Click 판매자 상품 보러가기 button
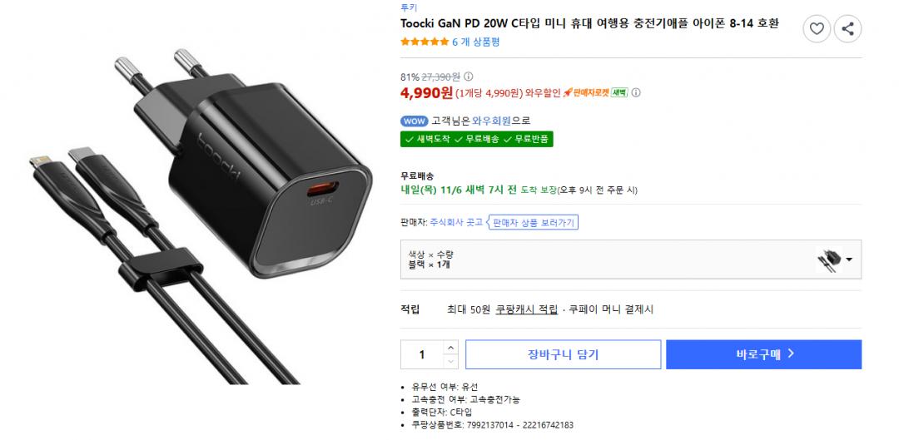Image resolution: width=899 pixels, height=440 pixels. (x=533, y=223)
